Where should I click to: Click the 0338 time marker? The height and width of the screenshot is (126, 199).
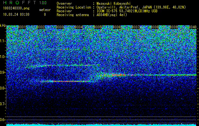[155, 27]
